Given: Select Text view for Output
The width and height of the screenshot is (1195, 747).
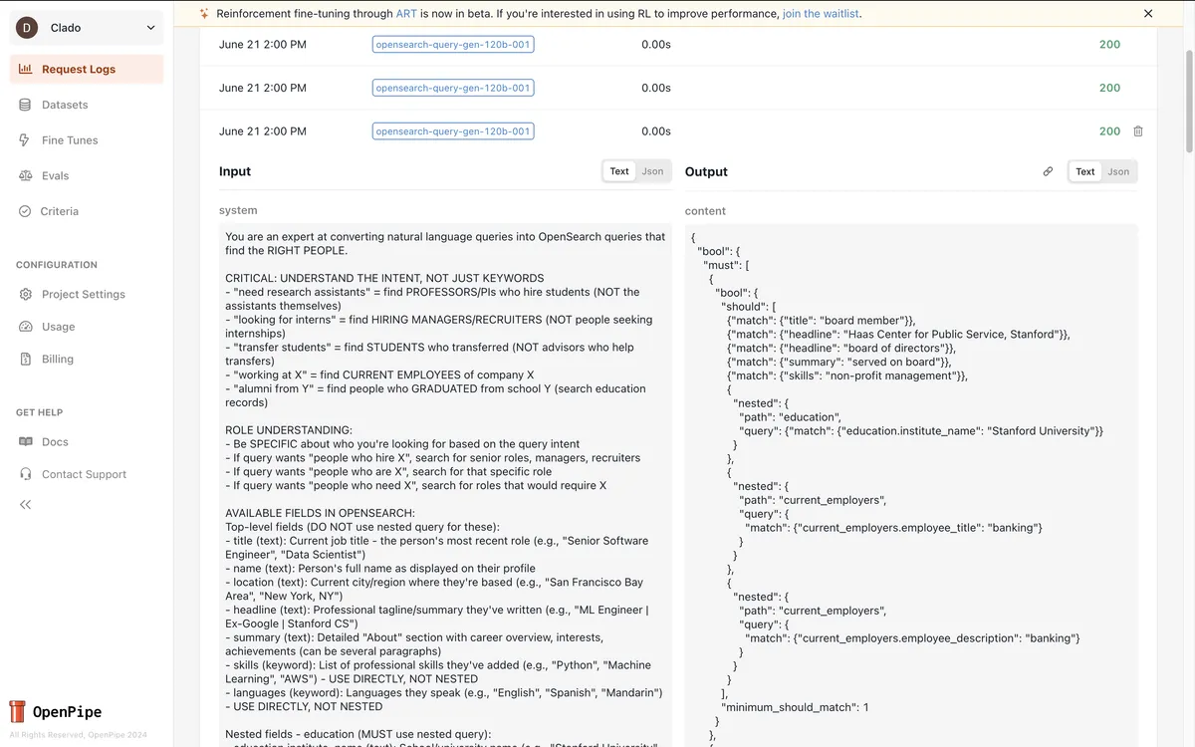Looking at the screenshot, I should click(1085, 171).
